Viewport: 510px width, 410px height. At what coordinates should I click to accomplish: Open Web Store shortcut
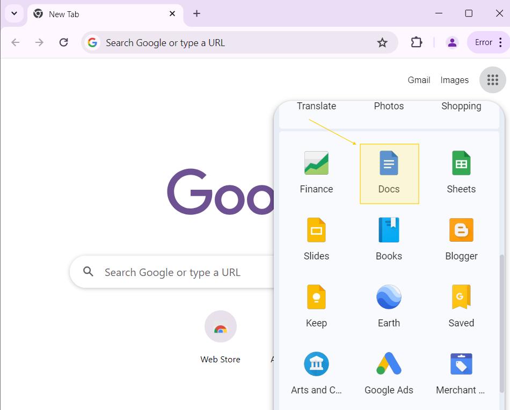coord(221,338)
